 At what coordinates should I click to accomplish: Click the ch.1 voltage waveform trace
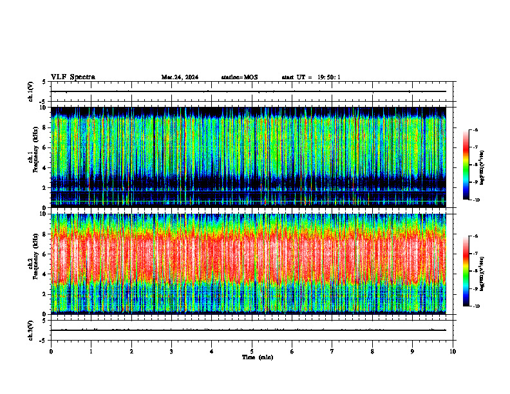coord(249,91)
